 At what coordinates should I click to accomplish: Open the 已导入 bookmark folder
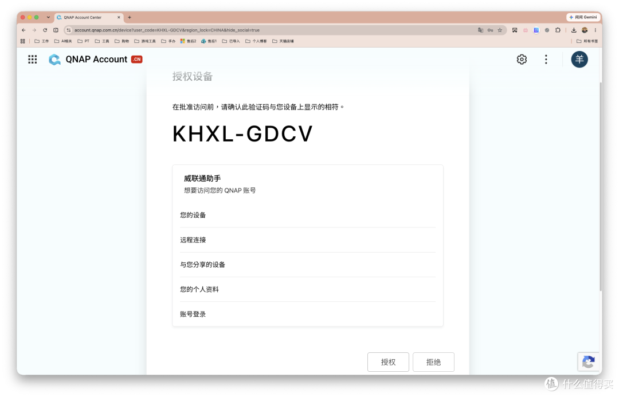(x=231, y=41)
